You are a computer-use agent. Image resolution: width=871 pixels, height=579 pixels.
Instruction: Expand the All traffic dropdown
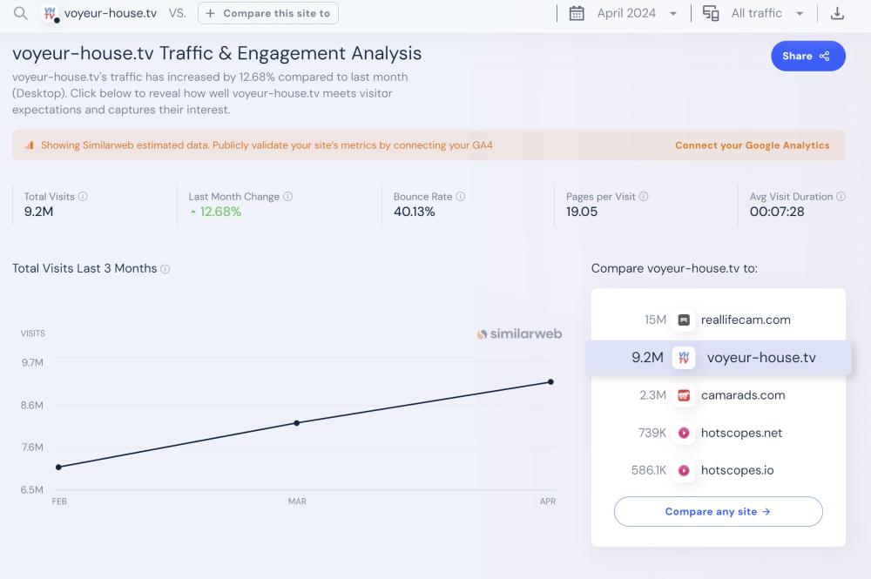pyautogui.click(x=766, y=13)
